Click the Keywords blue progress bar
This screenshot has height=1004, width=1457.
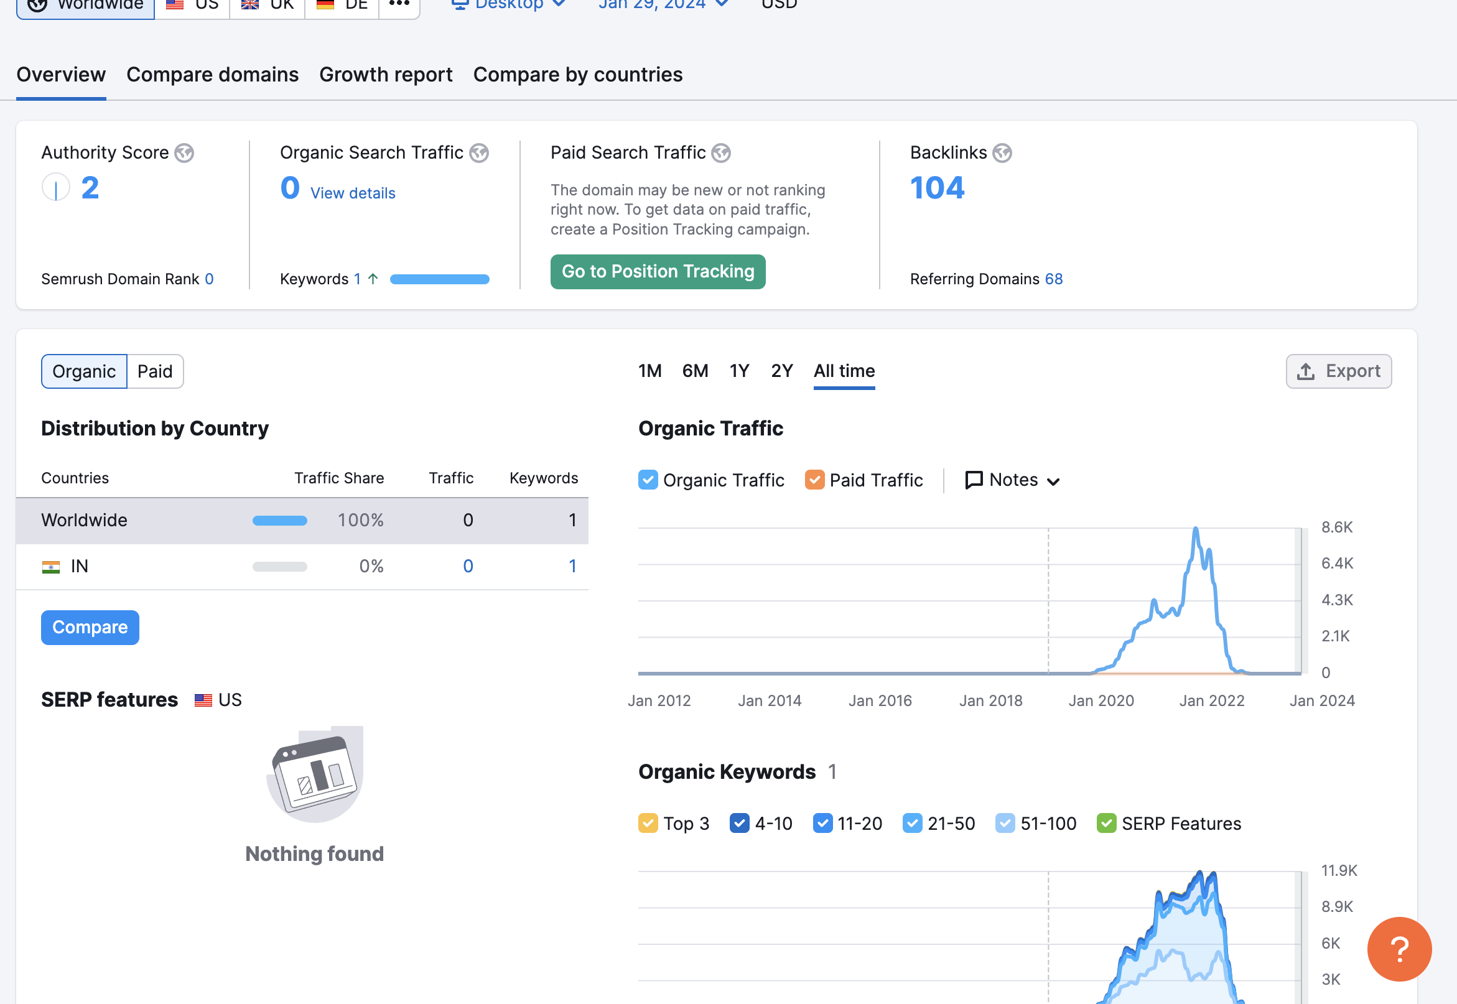coord(440,279)
